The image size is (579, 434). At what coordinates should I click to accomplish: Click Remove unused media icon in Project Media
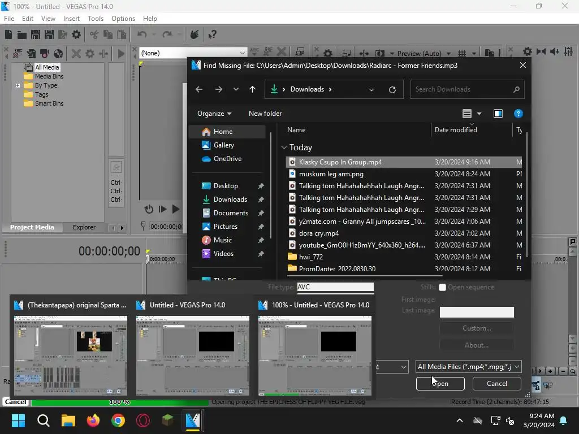click(x=18, y=54)
